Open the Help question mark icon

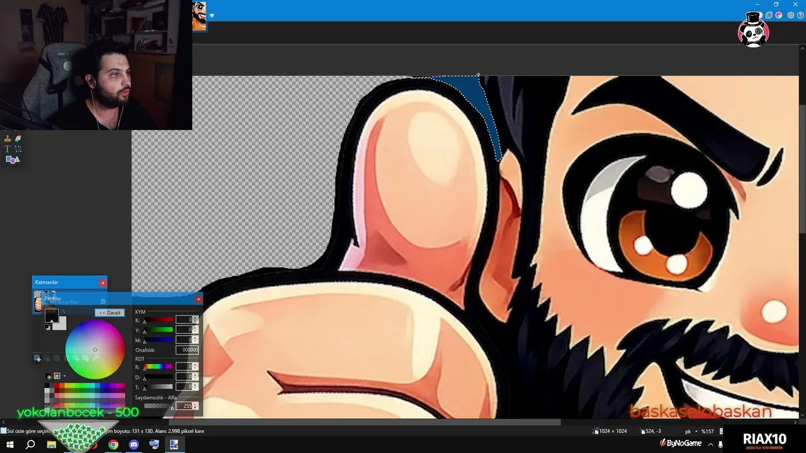pyautogui.click(x=800, y=15)
